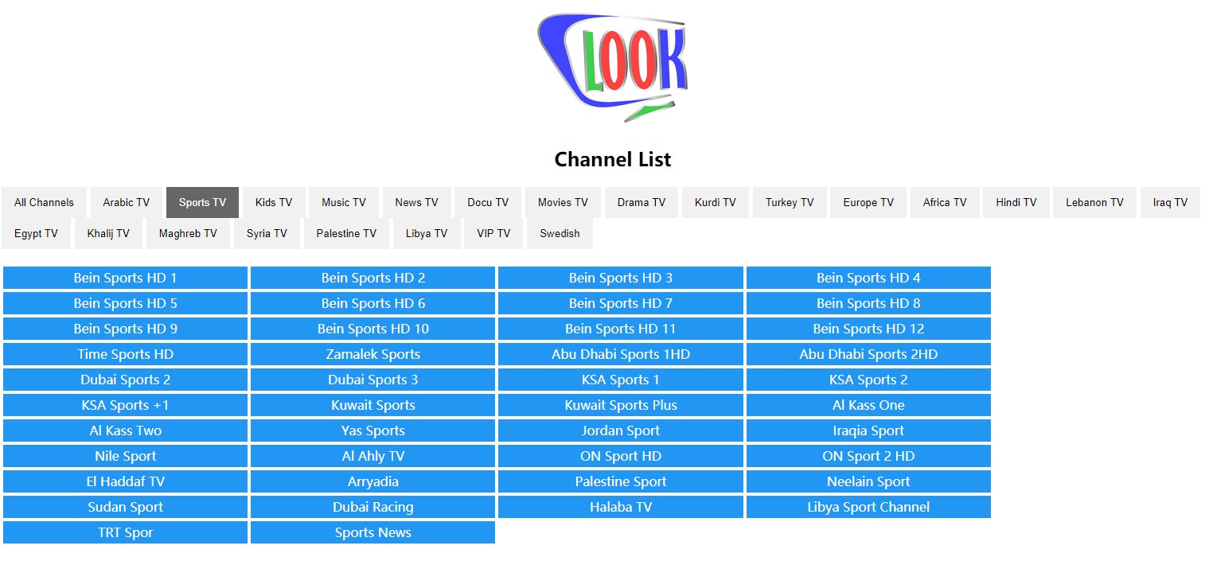
Task: Play Bein Sports HD 9
Action: [125, 329]
